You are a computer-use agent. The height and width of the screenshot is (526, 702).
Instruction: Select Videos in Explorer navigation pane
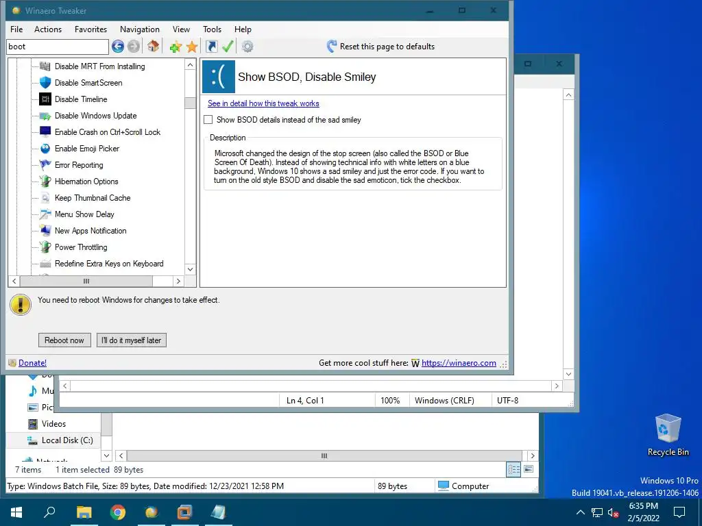53,424
